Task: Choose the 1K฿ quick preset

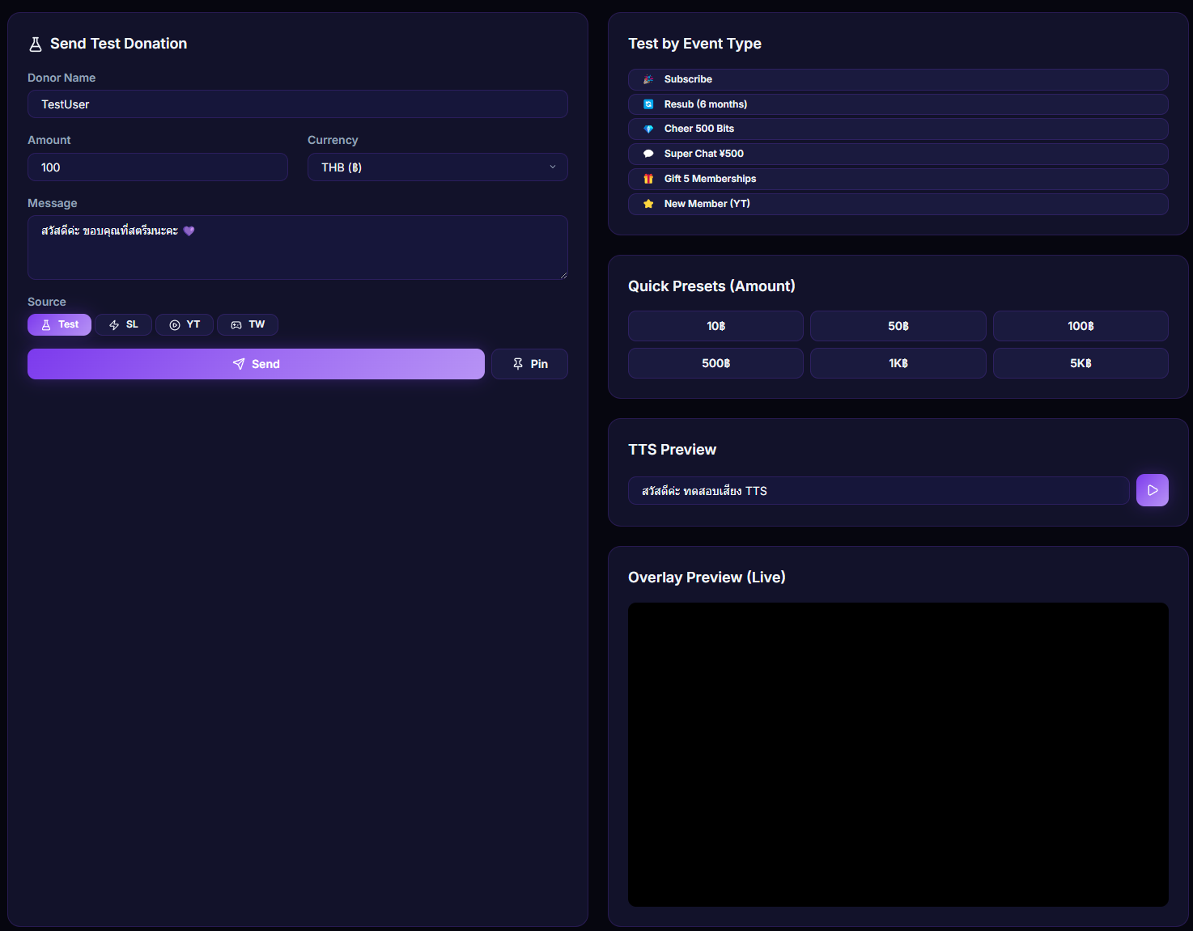Action: point(898,363)
